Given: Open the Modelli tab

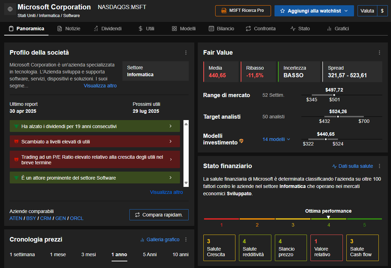Looking at the screenshot, I should (184, 29).
